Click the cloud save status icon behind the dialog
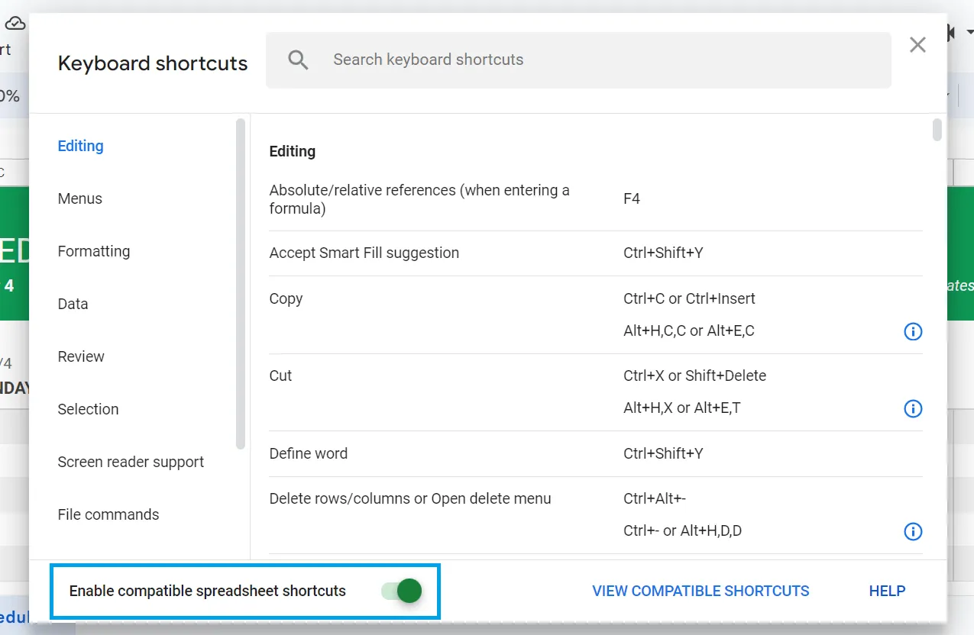Viewport: 974px width, 635px height. click(x=15, y=24)
